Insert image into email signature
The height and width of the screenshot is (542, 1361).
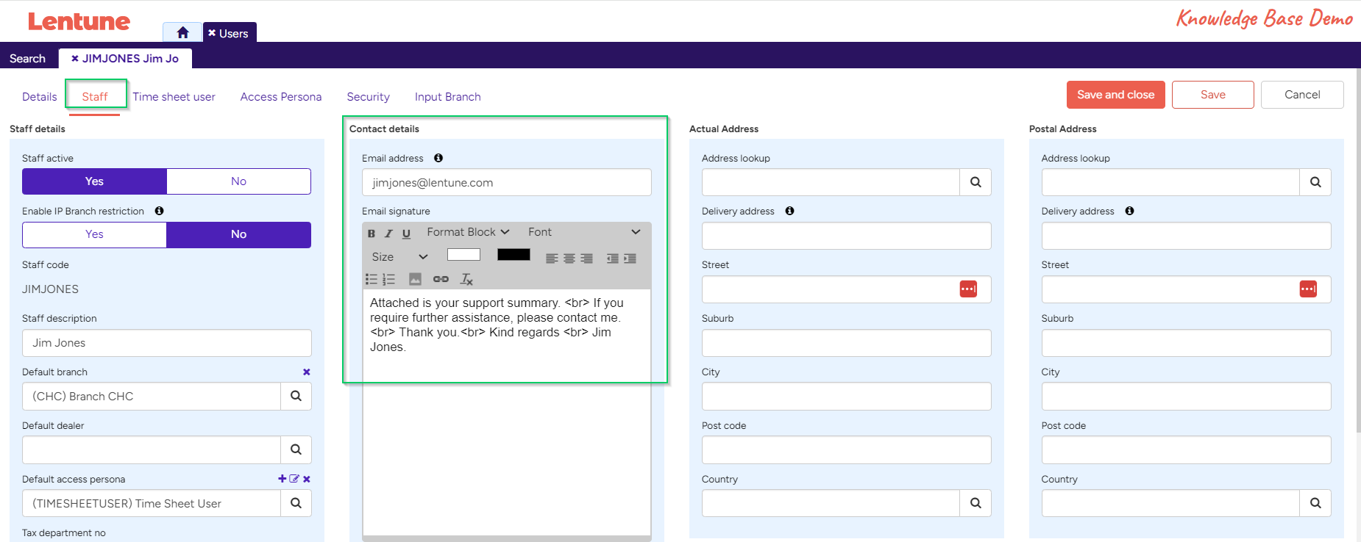coord(415,279)
